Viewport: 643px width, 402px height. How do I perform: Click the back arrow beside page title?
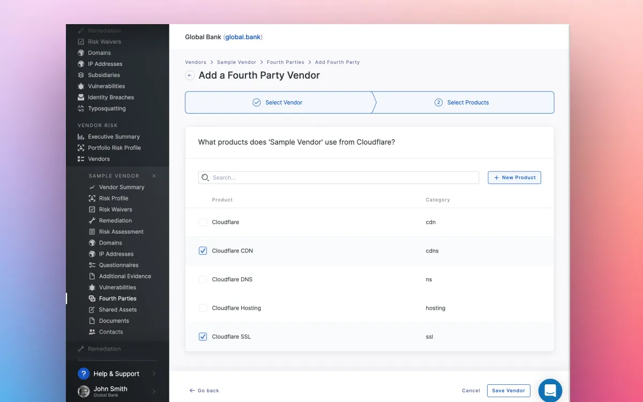[190, 76]
